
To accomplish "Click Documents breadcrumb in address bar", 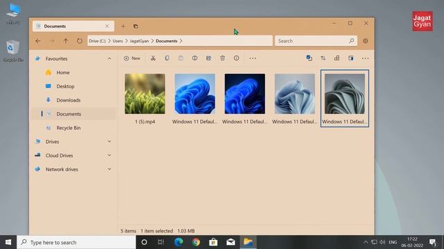I will click(x=166, y=41).
